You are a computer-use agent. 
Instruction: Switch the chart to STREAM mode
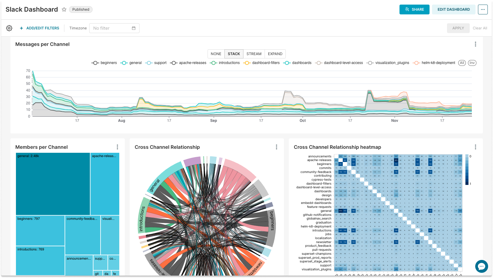point(254,54)
